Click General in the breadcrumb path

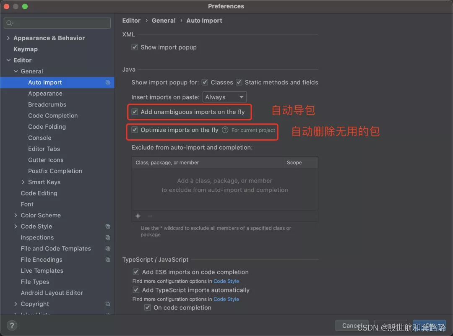(164, 21)
